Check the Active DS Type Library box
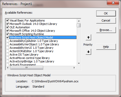 coord(8,55)
